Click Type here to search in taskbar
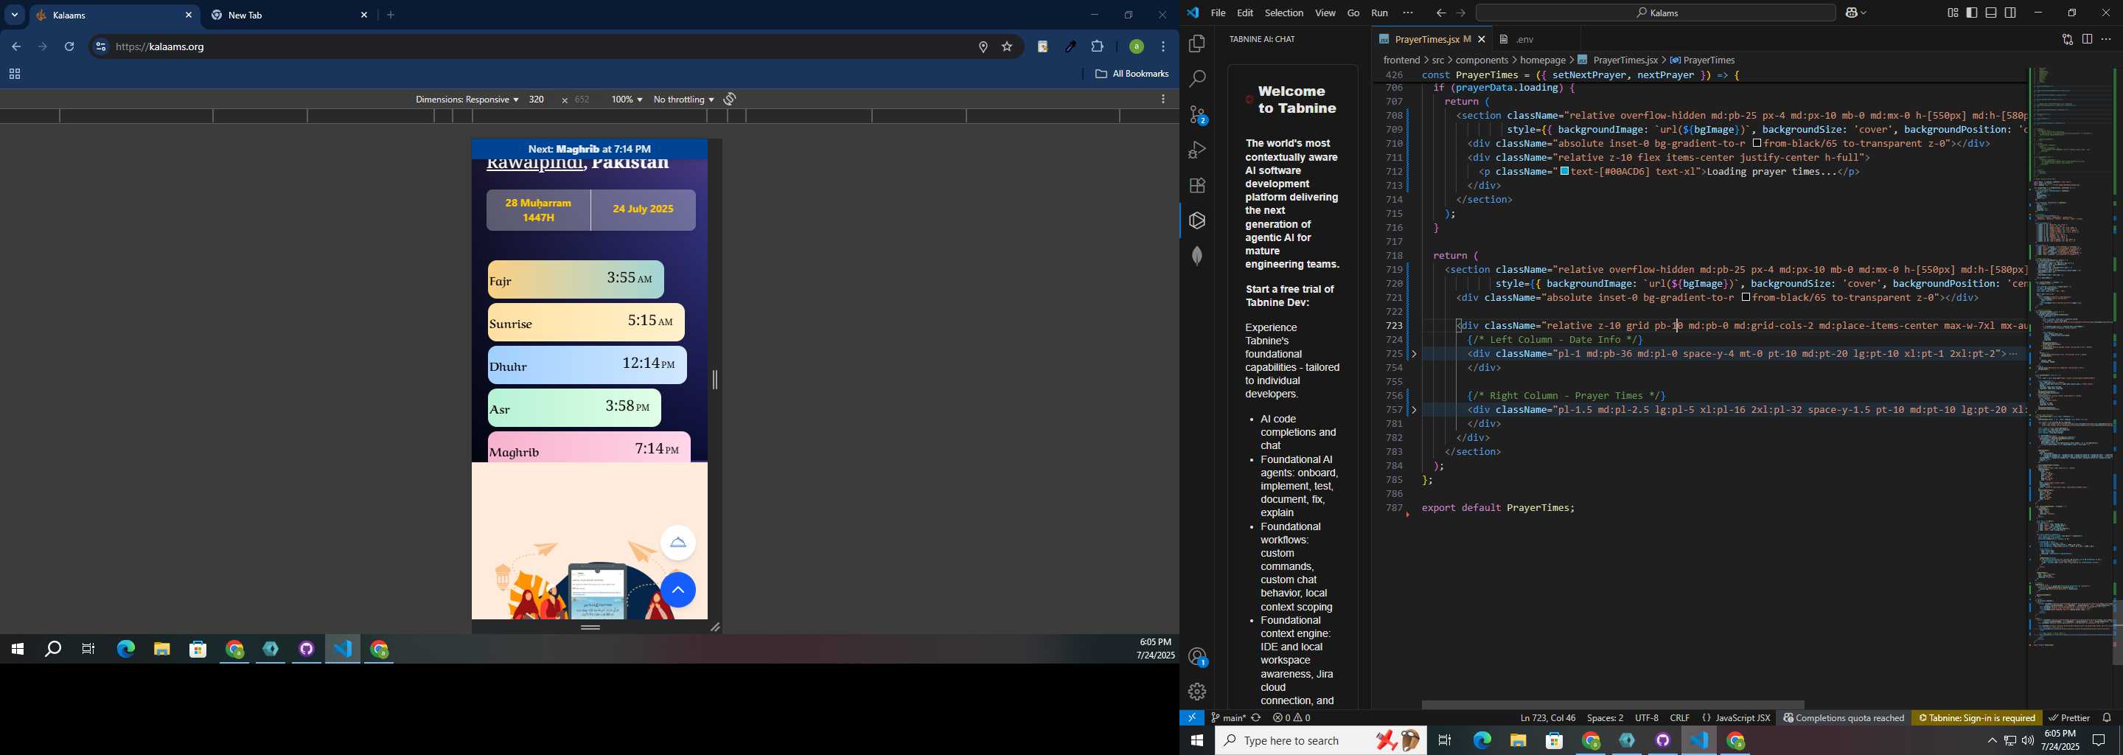Screen dimensions: 2123x755 pos(1320,741)
